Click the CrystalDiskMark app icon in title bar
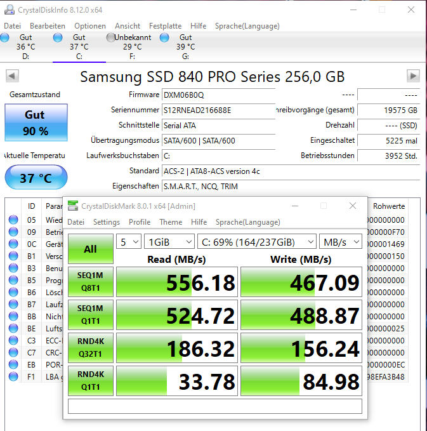 [x=73, y=206]
